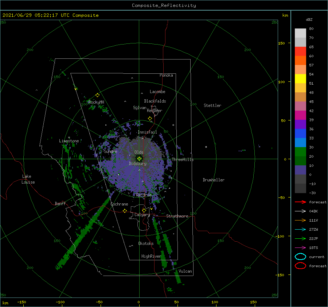Select the yellow diamond marker below RedDeer
This screenshot has height=307, width=328.
[x=150, y=119]
